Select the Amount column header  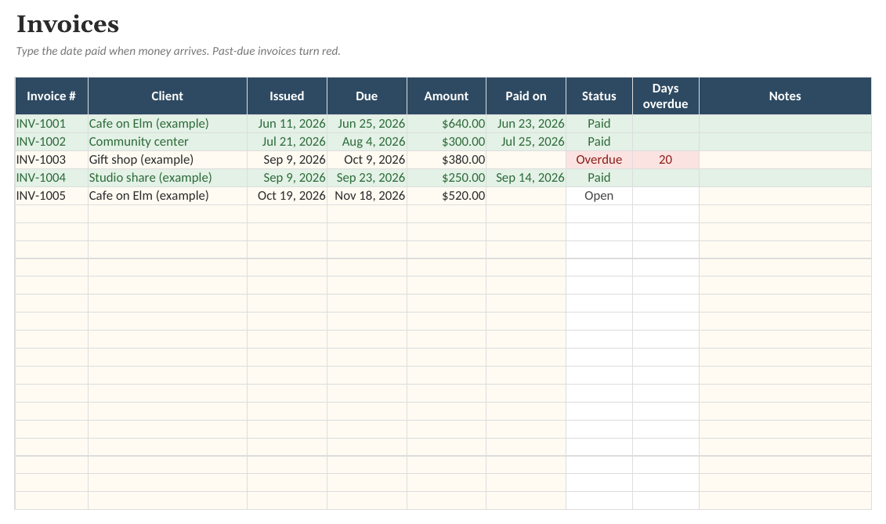pyautogui.click(x=447, y=96)
